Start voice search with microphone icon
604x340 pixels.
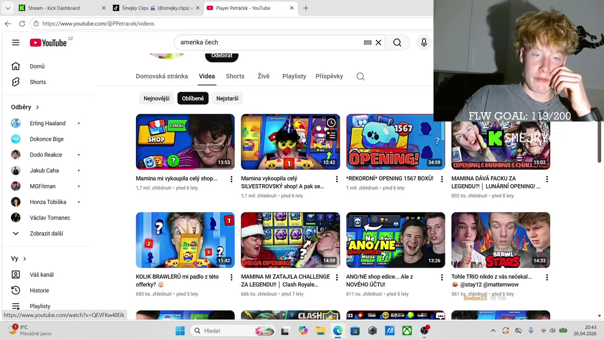point(424,42)
